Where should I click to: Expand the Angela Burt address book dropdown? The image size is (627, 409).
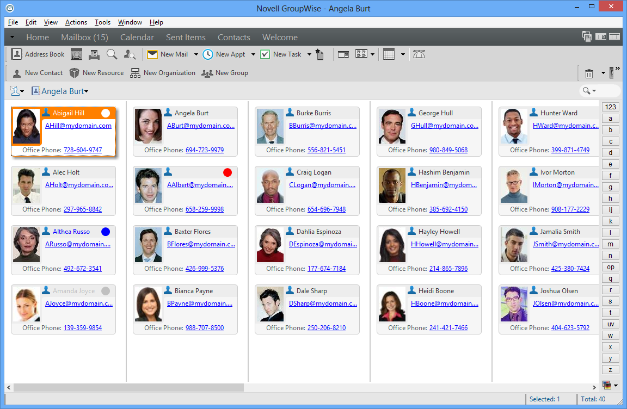point(87,91)
